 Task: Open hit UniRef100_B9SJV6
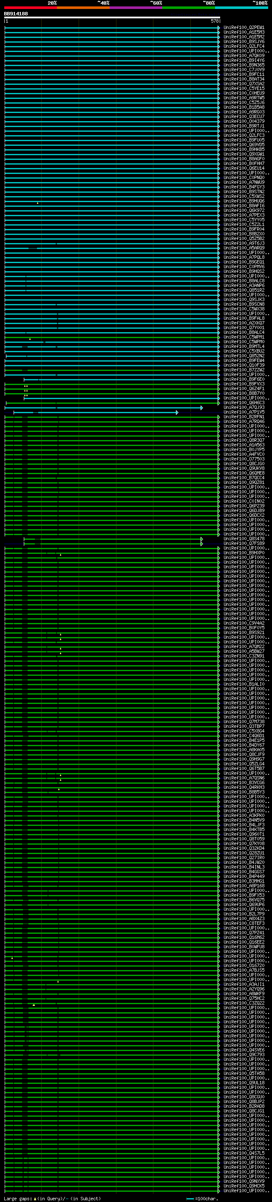pos(244,41)
